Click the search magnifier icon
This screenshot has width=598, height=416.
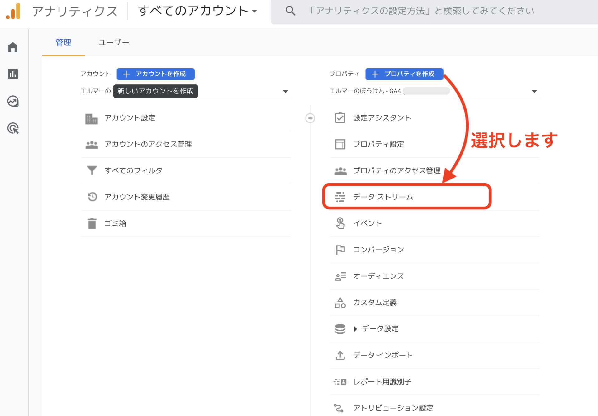point(290,11)
